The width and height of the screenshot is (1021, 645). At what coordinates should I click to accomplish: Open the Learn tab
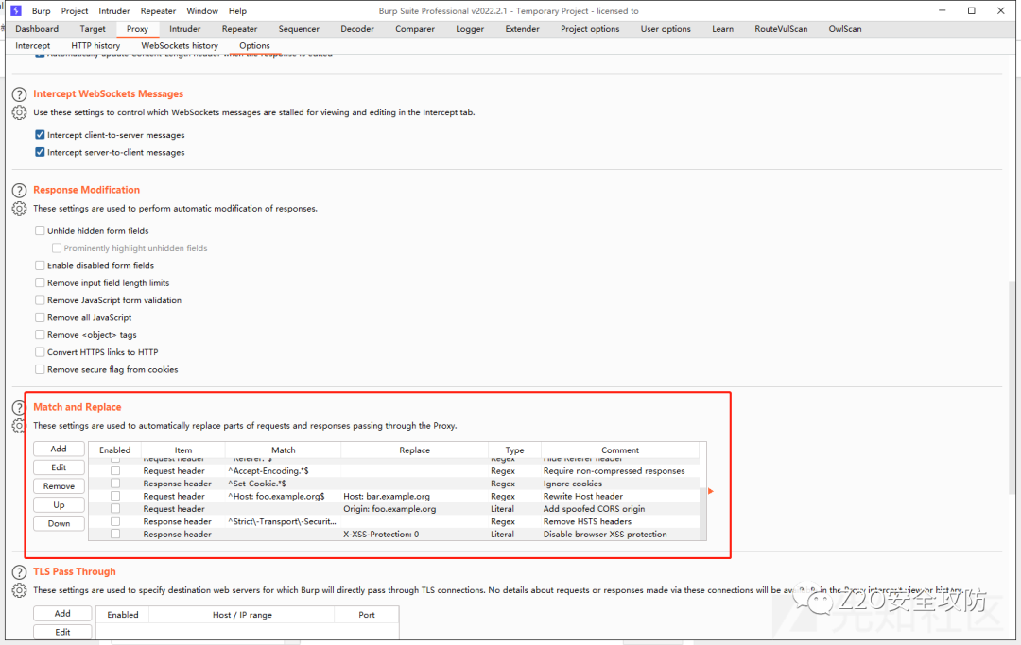722,29
